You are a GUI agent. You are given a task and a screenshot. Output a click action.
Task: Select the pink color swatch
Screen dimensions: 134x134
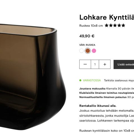point(94,51)
